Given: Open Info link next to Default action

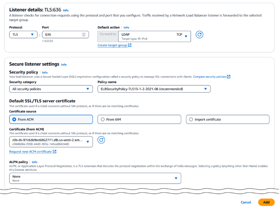Looking at the screenshot, I should 126,28.
